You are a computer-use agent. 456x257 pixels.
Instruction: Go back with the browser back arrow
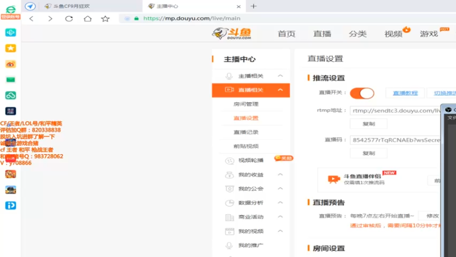coord(31,19)
